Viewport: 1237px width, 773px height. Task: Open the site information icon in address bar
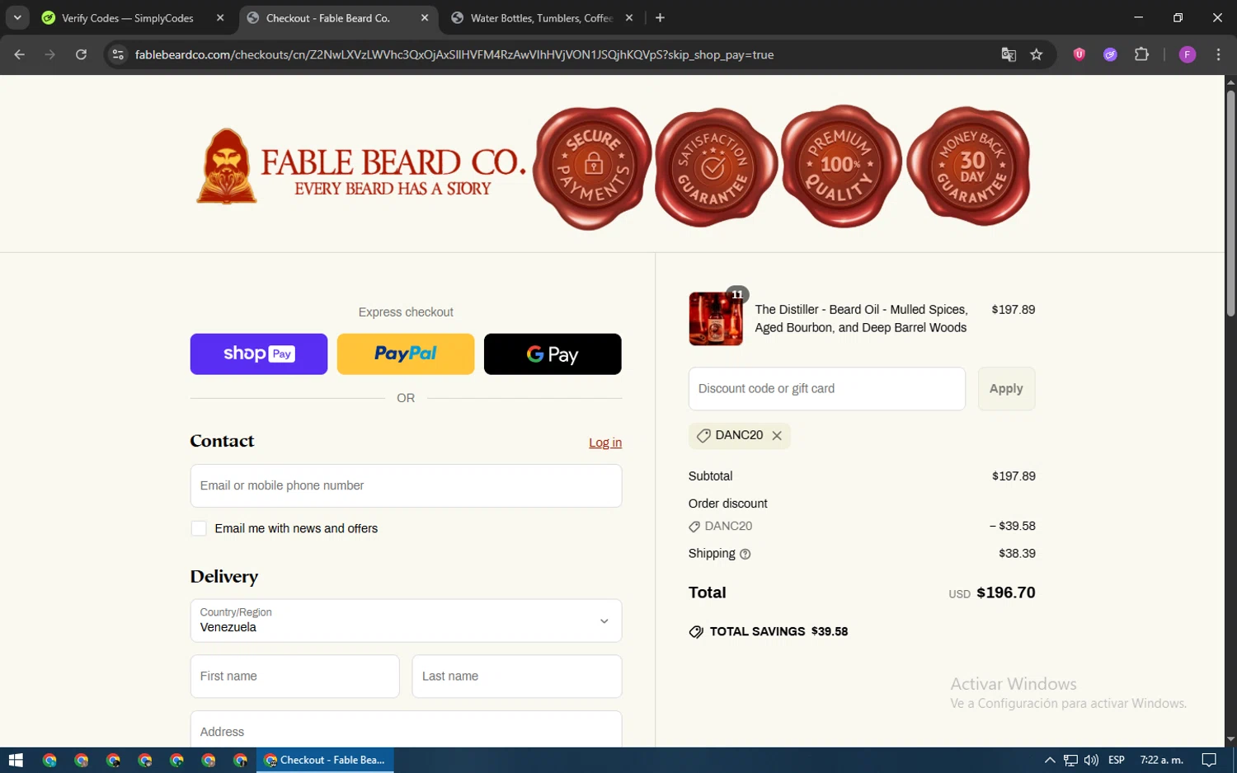point(118,54)
